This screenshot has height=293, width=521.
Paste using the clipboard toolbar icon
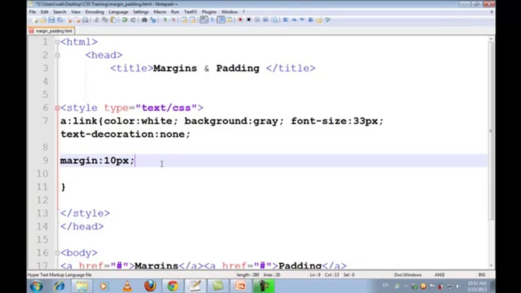113,20
